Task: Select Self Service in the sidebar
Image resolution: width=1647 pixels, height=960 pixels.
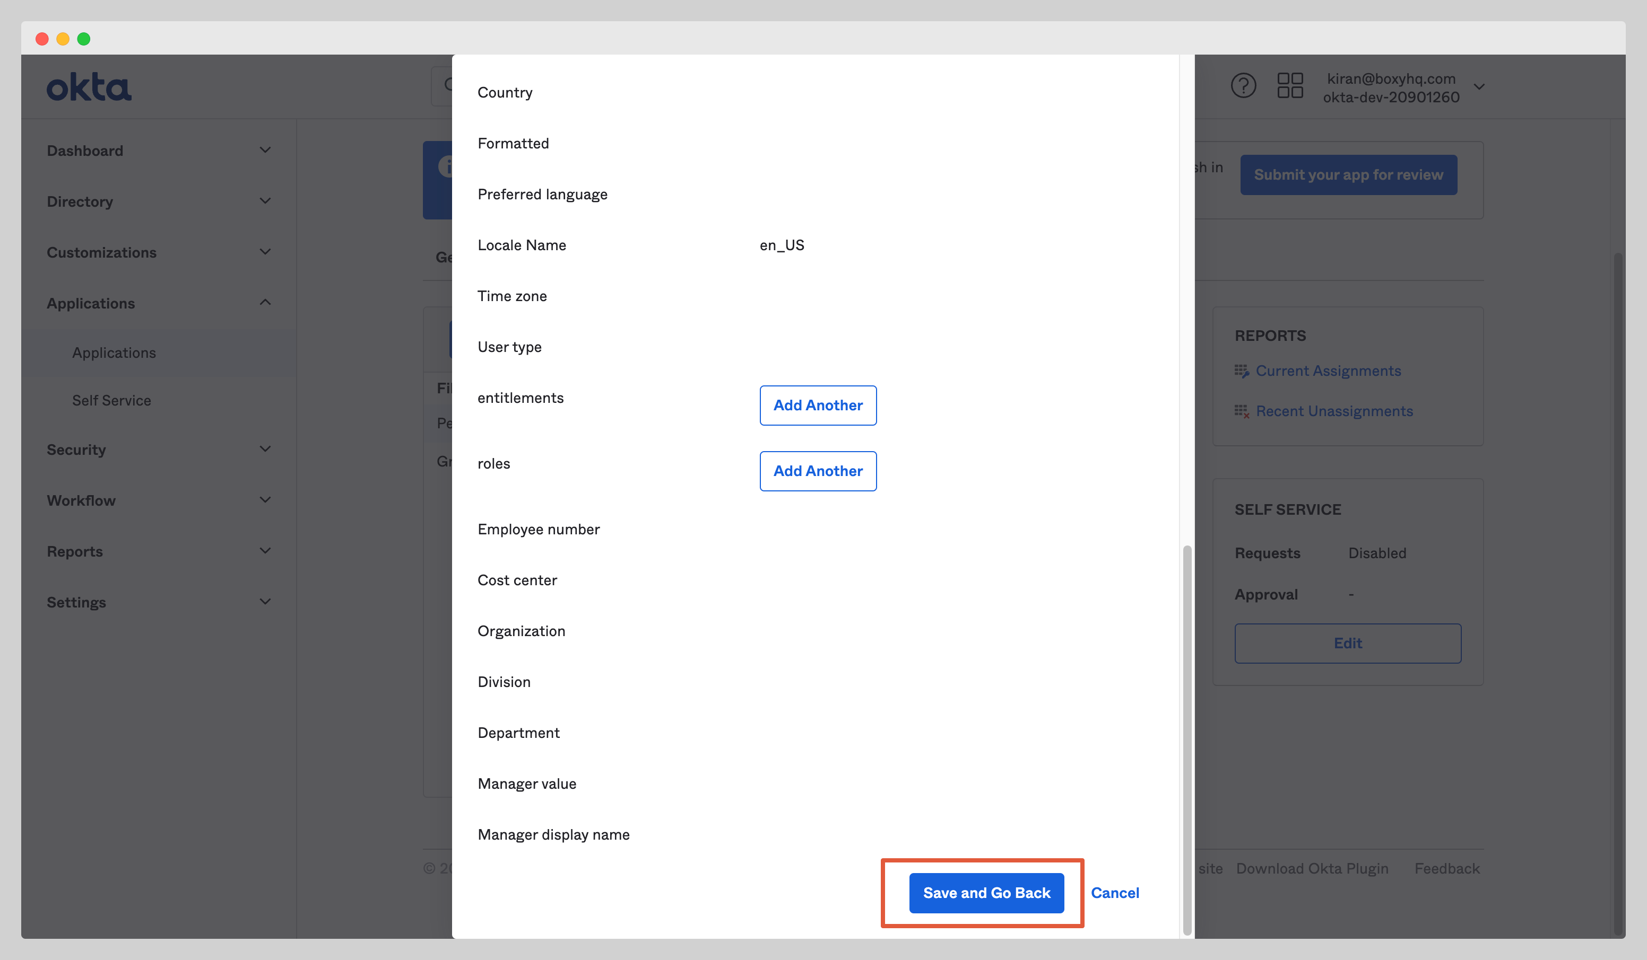Action: (x=111, y=400)
